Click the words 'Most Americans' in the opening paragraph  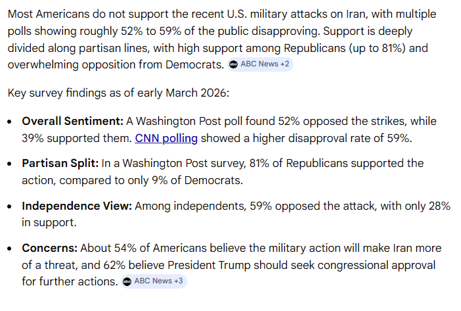click(47, 15)
